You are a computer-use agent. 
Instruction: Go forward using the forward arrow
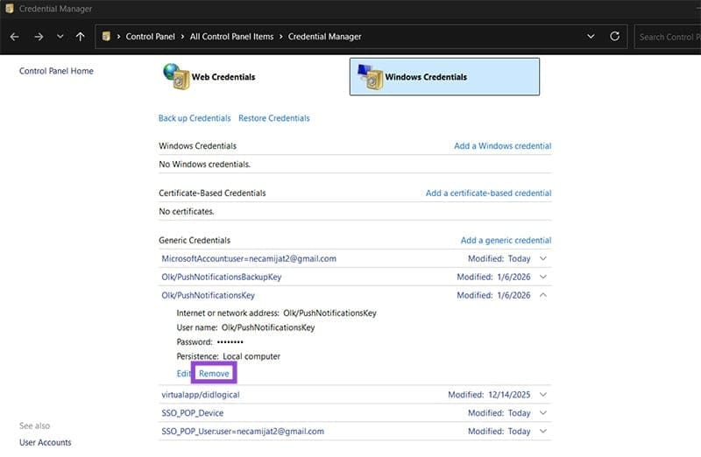click(x=39, y=37)
